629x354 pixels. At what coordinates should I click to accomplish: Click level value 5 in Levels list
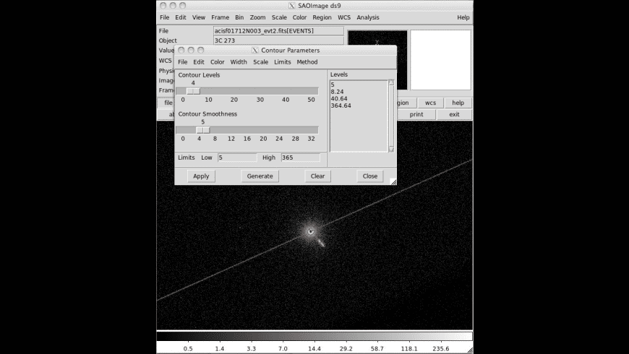pyautogui.click(x=333, y=85)
